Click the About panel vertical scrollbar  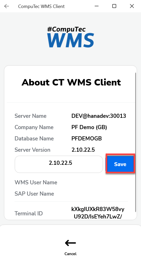point(136,142)
